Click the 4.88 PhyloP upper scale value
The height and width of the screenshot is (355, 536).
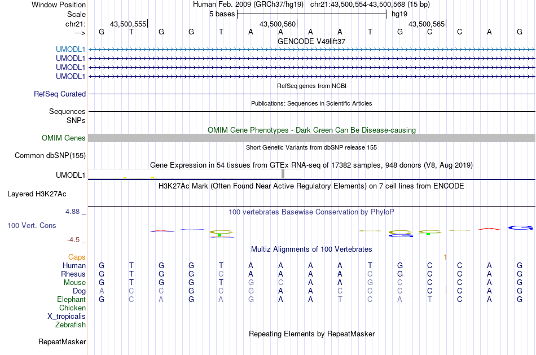click(72, 212)
